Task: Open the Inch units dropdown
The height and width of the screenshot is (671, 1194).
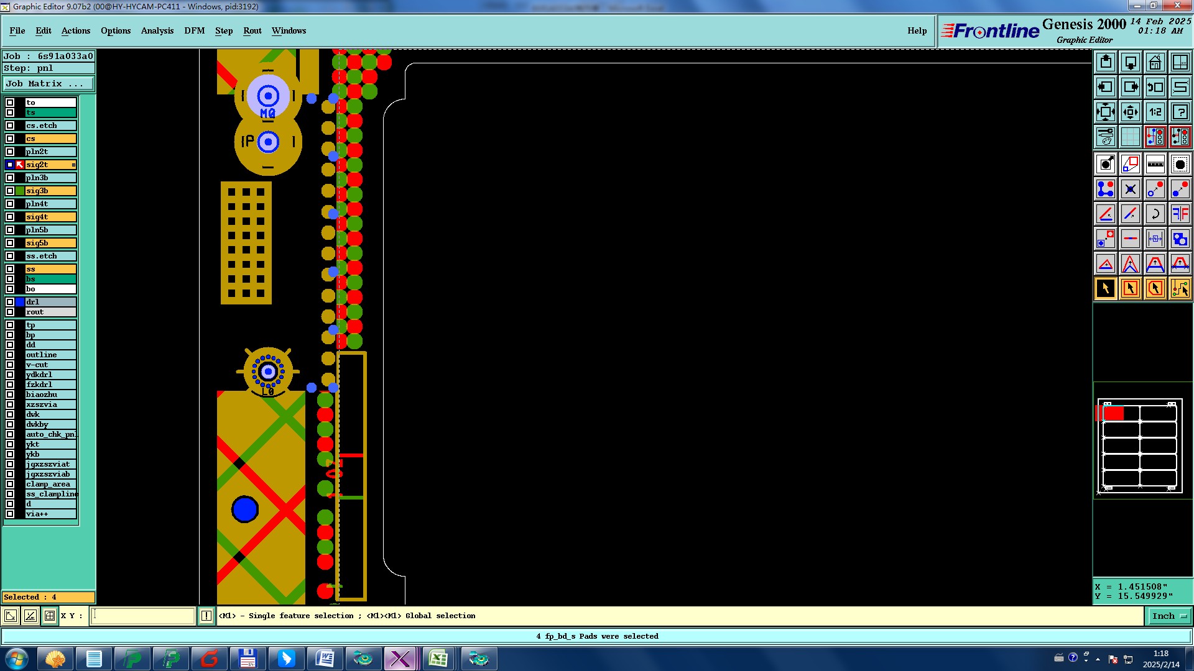Action: pyautogui.click(x=1169, y=616)
